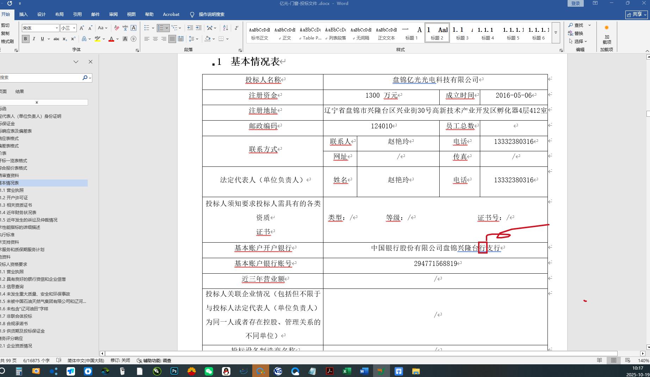
Task: Open the borders dropdown arrow
Action: (x=228, y=39)
